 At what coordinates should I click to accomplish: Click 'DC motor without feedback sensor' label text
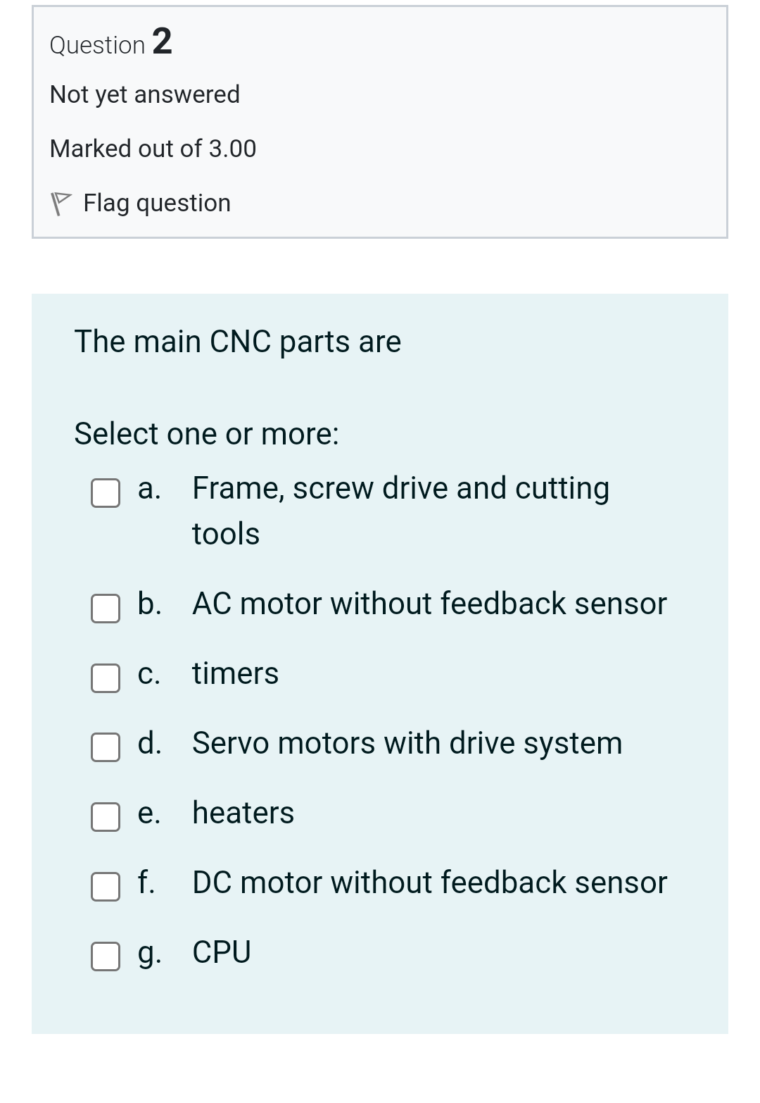(x=429, y=883)
